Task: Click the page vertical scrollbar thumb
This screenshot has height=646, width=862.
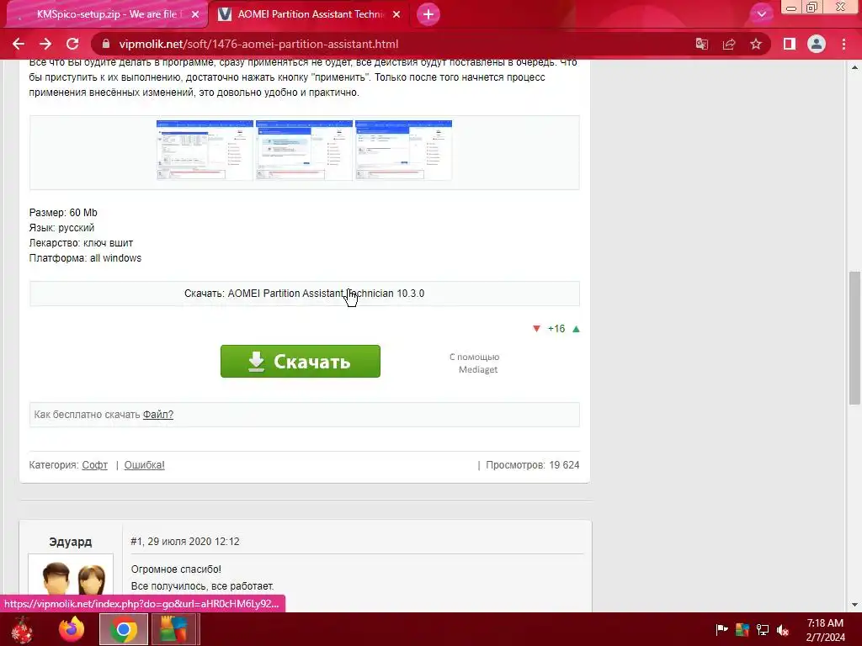Action: (x=854, y=337)
